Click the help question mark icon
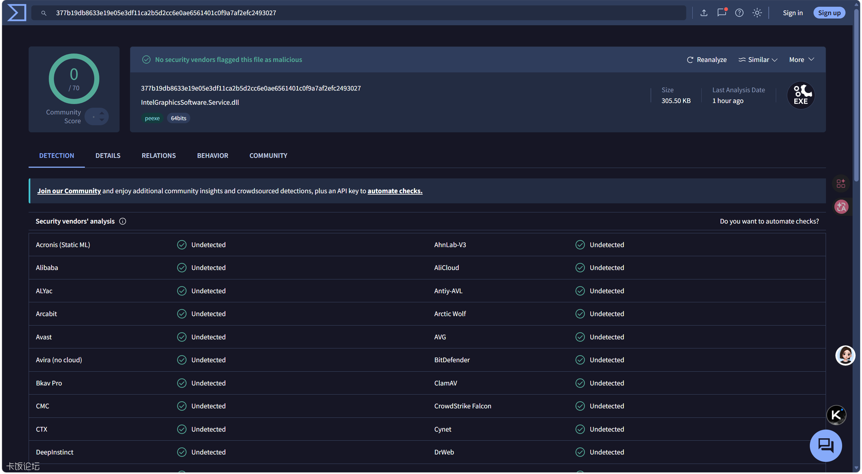The height and width of the screenshot is (474, 862). point(739,13)
